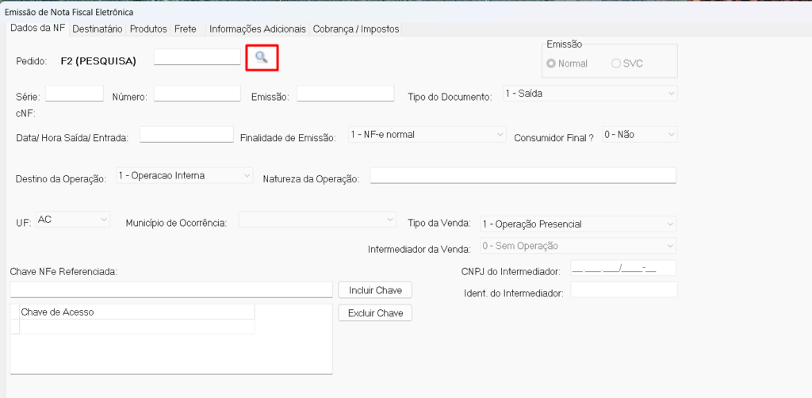The height and width of the screenshot is (398, 812).
Task: Open the Consumidor Final dropdown
Action: coord(638,135)
